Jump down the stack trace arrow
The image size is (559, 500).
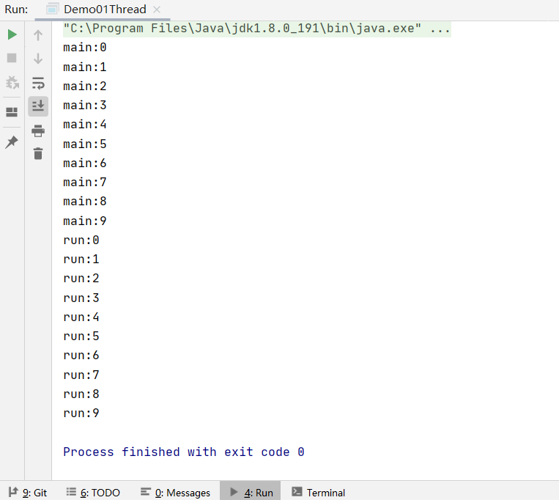pyautogui.click(x=38, y=59)
